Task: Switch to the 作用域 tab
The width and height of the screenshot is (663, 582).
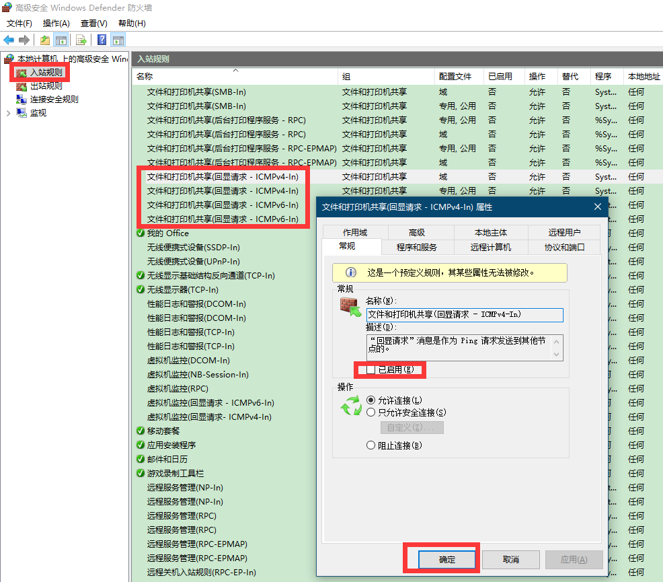Action: (355, 232)
